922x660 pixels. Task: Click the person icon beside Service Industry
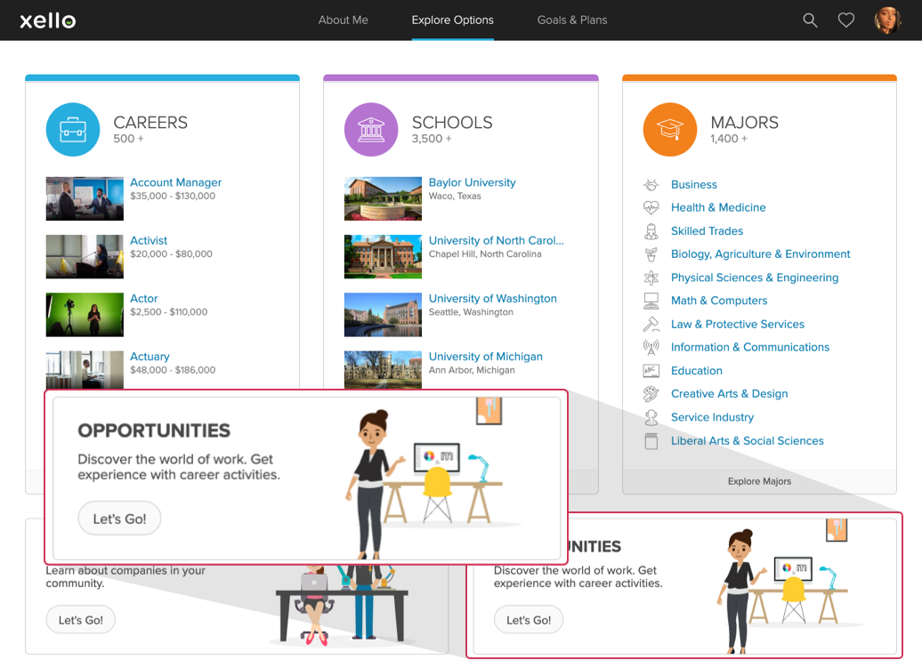pos(651,417)
